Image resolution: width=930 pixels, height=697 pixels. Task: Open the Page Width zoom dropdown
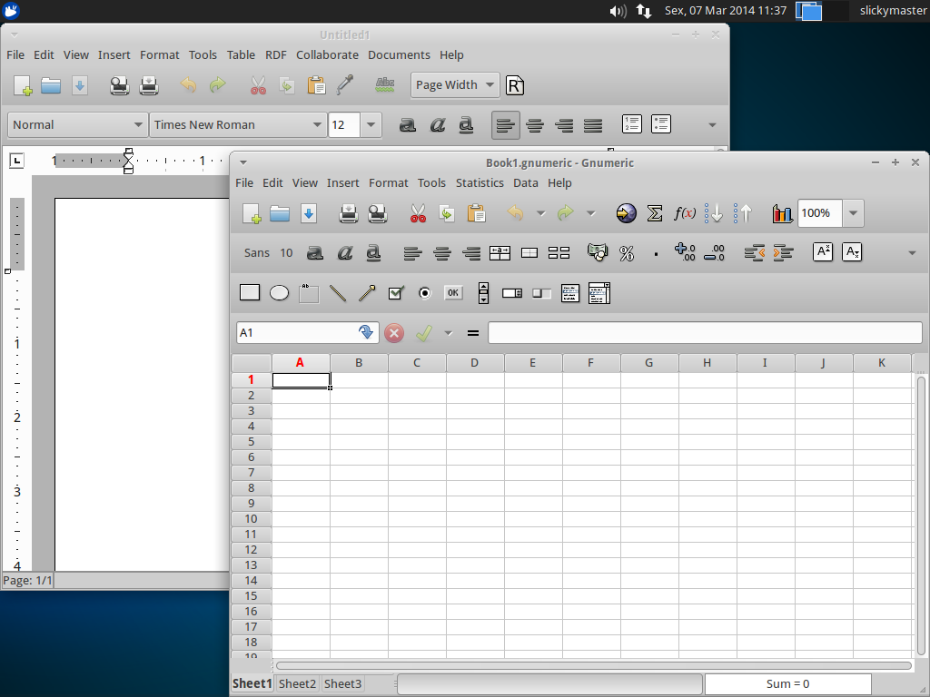(x=490, y=85)
